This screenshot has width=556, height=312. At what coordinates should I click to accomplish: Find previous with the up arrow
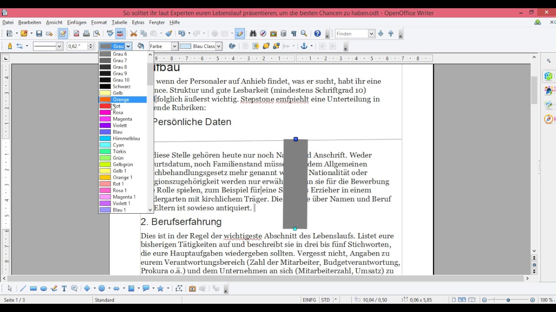(x=391, y=33)
